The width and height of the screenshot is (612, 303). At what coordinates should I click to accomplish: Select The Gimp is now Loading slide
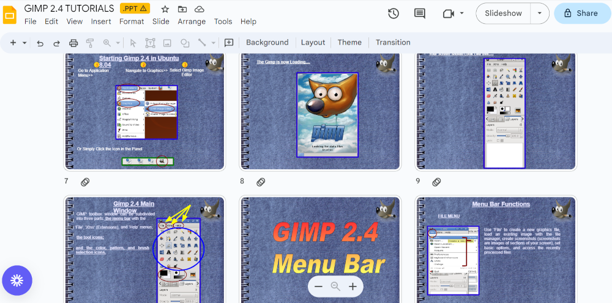tap(320, 112)
